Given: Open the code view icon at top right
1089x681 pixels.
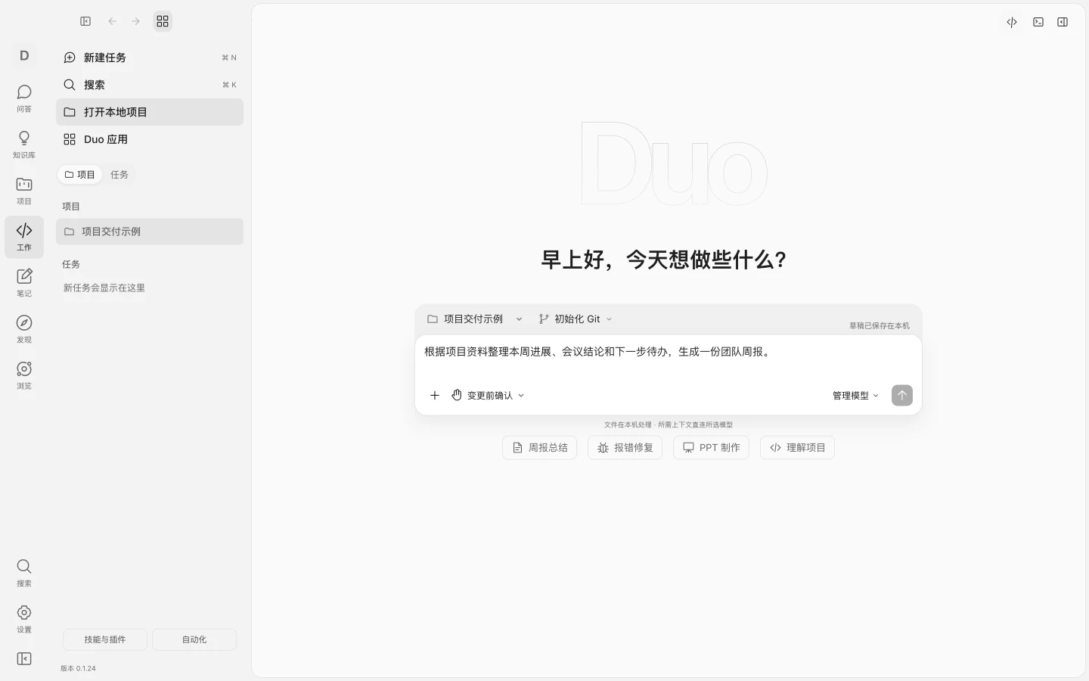Looking at the screenshot, I should pyautogui.click(x=1012, y=22).
